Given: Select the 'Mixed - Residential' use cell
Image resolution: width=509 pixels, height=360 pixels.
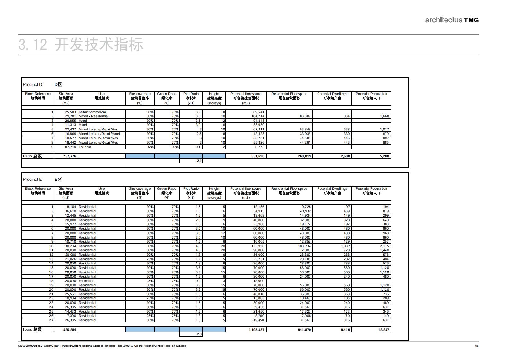Looking at the screenshot, I should pyautogui.click(x=101, y=116).
